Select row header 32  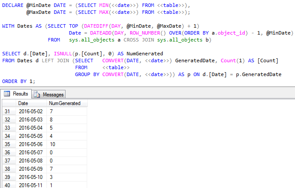(9, 120)
